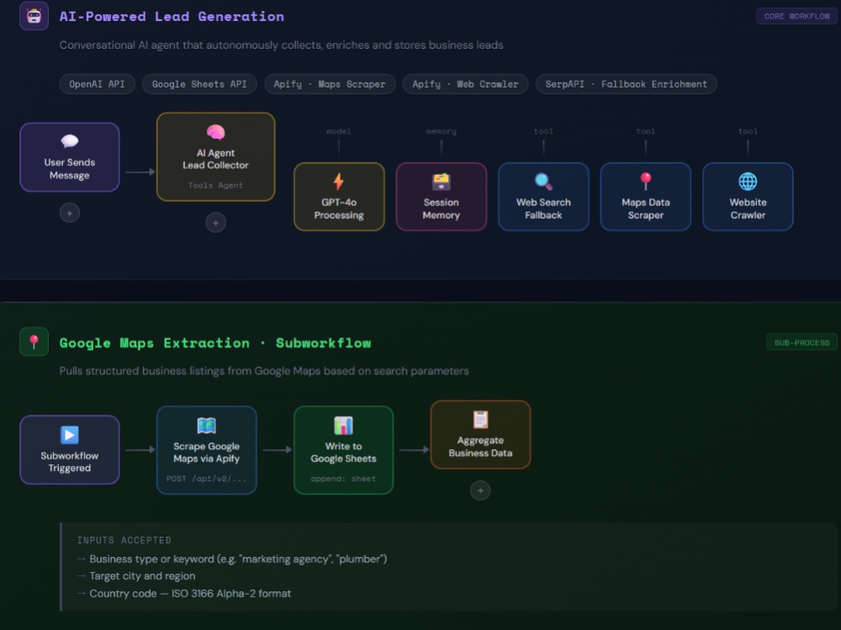Click the clipboard icon on Aggregate Business Data

[x=480, y=419]
